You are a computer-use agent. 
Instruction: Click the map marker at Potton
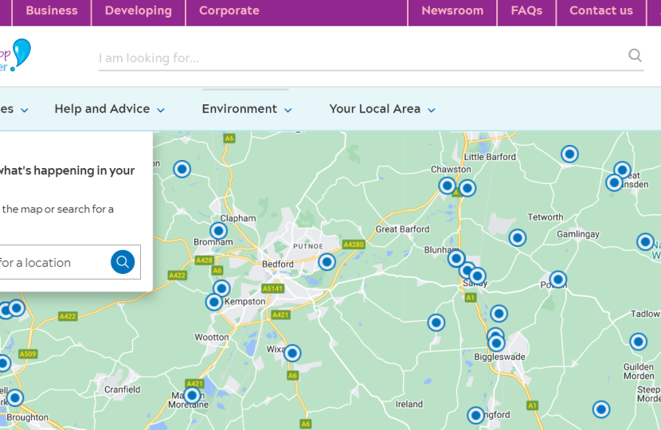[558, 279]
